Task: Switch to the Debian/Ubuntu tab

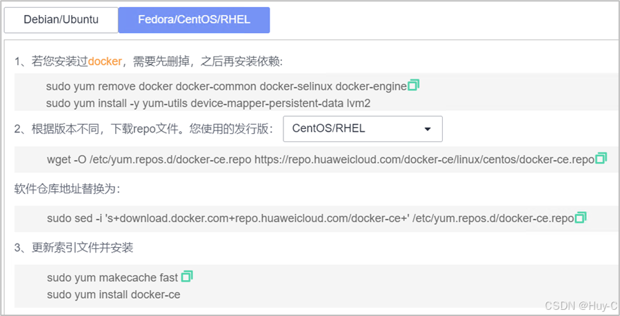Action: (x=61, y=20)
